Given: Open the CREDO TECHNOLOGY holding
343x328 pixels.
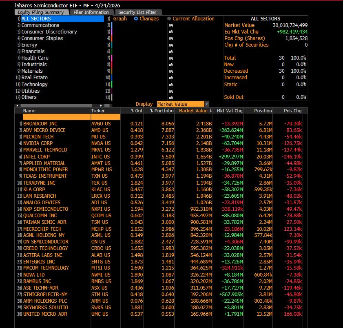Looking at the screenshot, I should (x=46, y=248).
